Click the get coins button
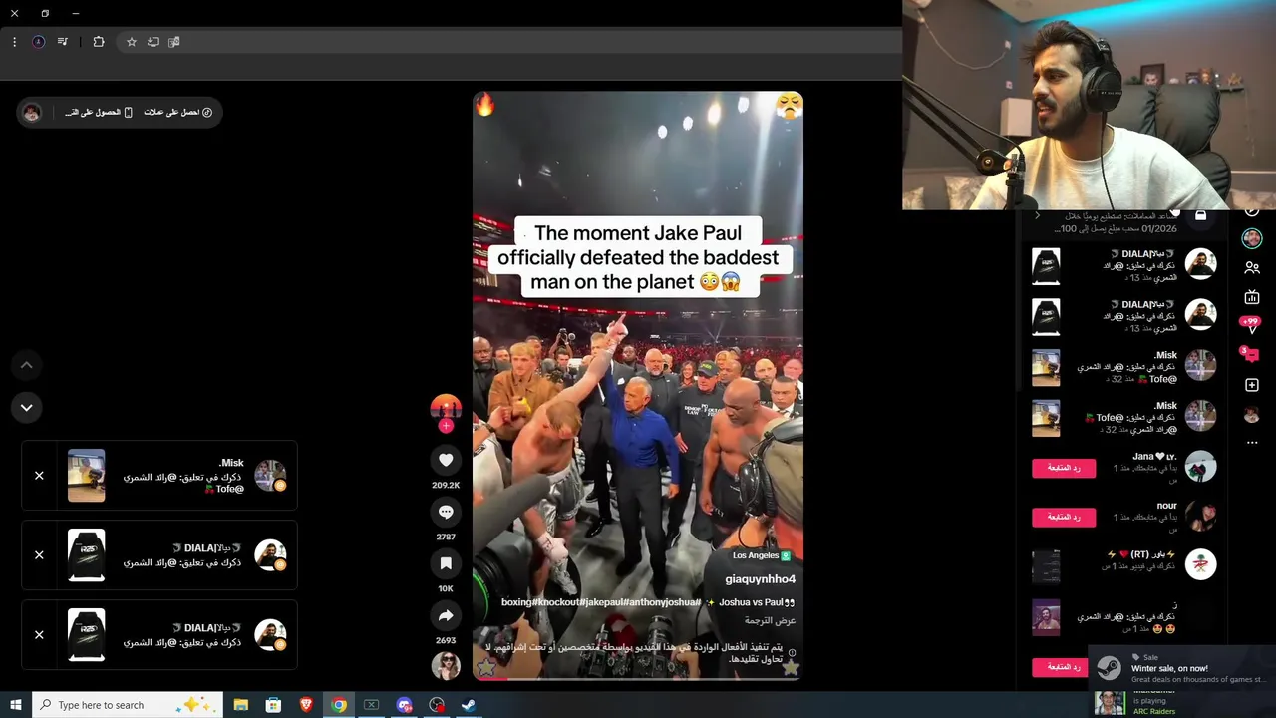1276x718 pixels. [178, 112]
